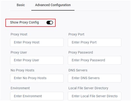Select the DNS Servers input box
The height and width of the screenshot is (101, 131).
95,78
